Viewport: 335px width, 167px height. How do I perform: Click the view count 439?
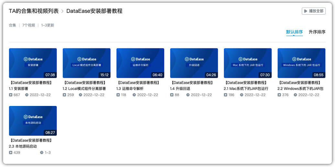tap(17, 152)
